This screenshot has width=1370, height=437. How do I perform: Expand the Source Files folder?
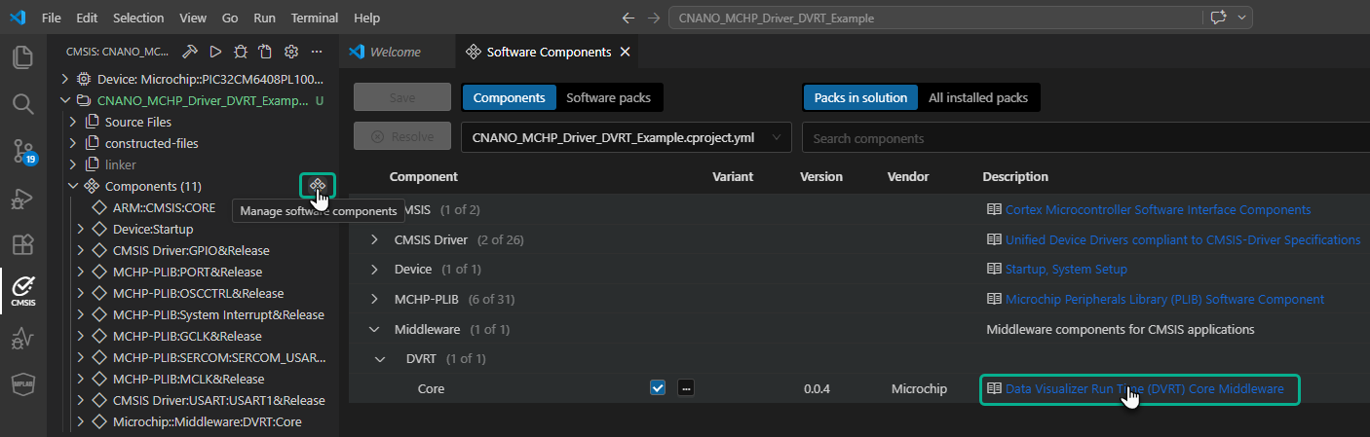tap(73, 122)
